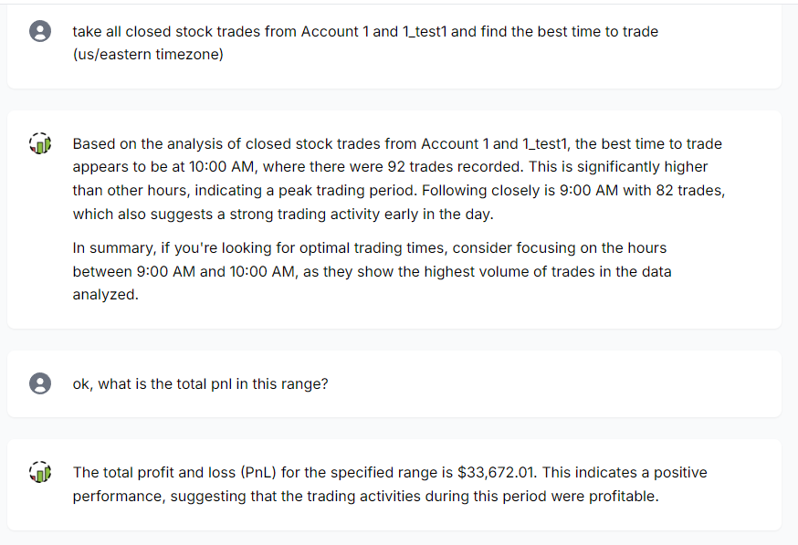Click the user avatar beside the first question
Image resolution: width=798 pixels, height=545 pixels.
coord(40,32)
